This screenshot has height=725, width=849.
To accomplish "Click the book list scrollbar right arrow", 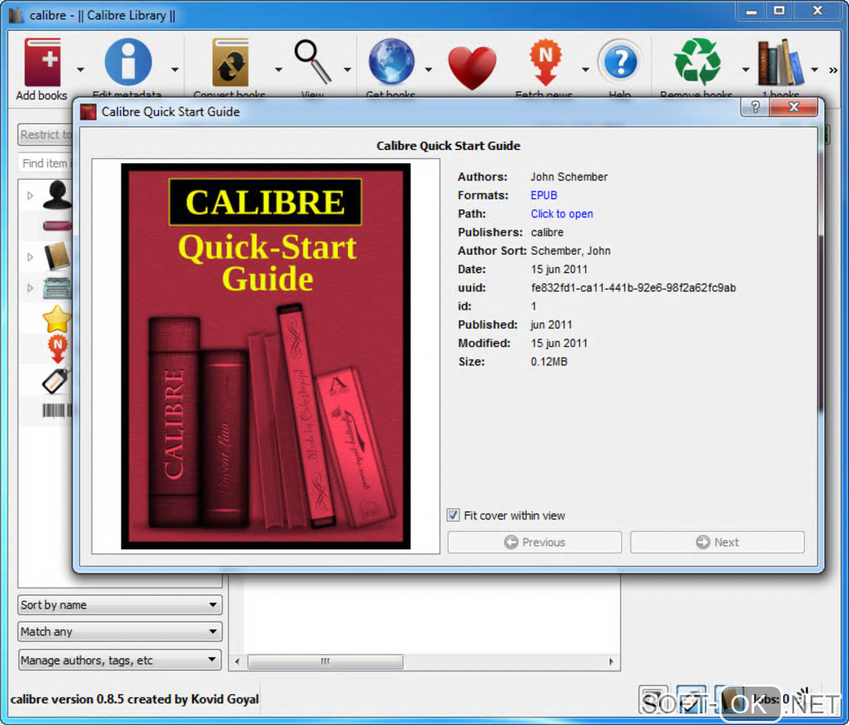I will (x=611, y=662).
